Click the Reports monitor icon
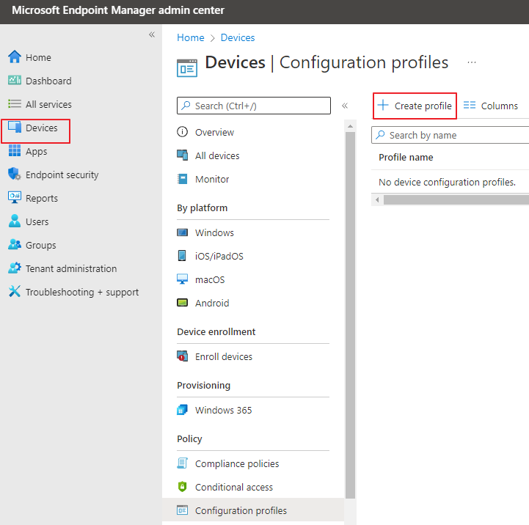 15,197
